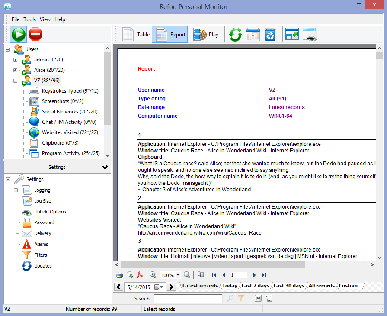The width and height of the screenshot is (387, 316).
Task: Open Updates settings
Action: pyautogui.click(x=43, y=266)
